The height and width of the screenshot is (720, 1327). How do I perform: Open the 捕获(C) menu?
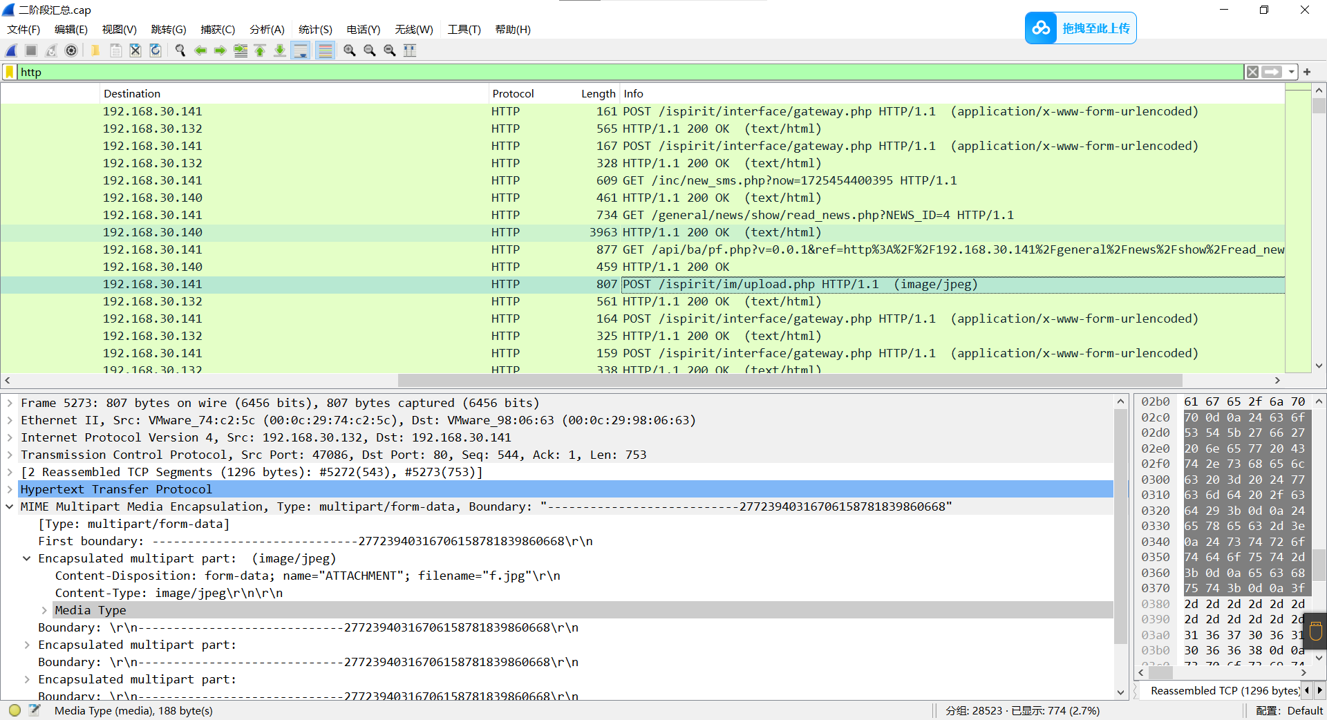coord(218,30)
